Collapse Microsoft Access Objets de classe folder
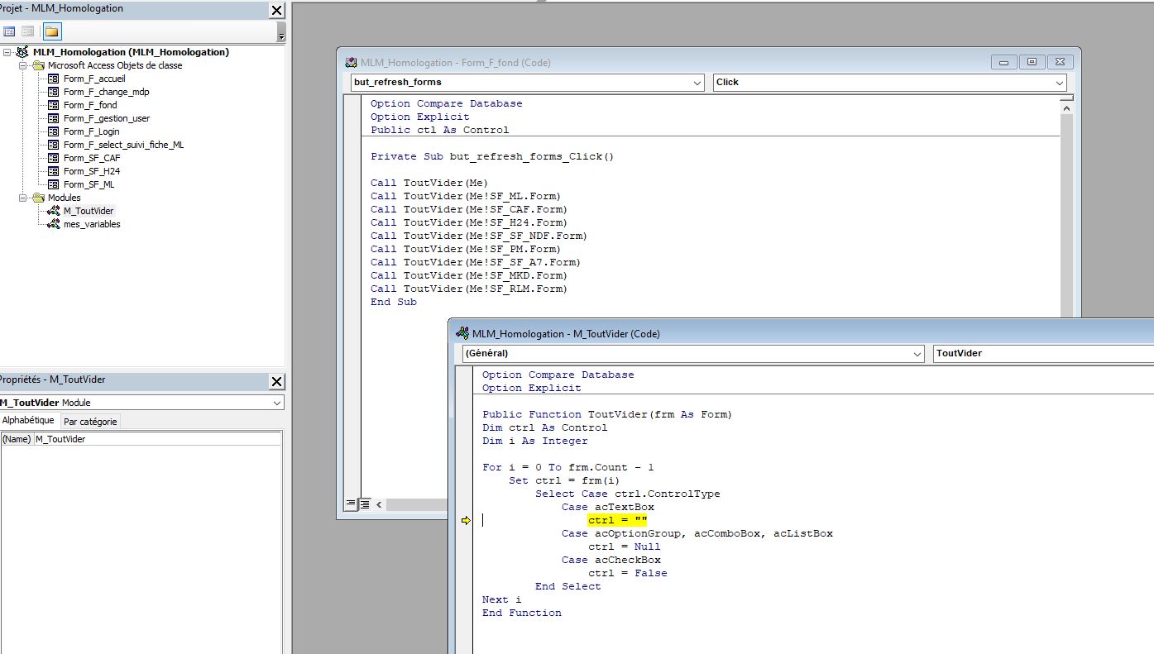Screen dimensions: 1154x654 point(23,65)
